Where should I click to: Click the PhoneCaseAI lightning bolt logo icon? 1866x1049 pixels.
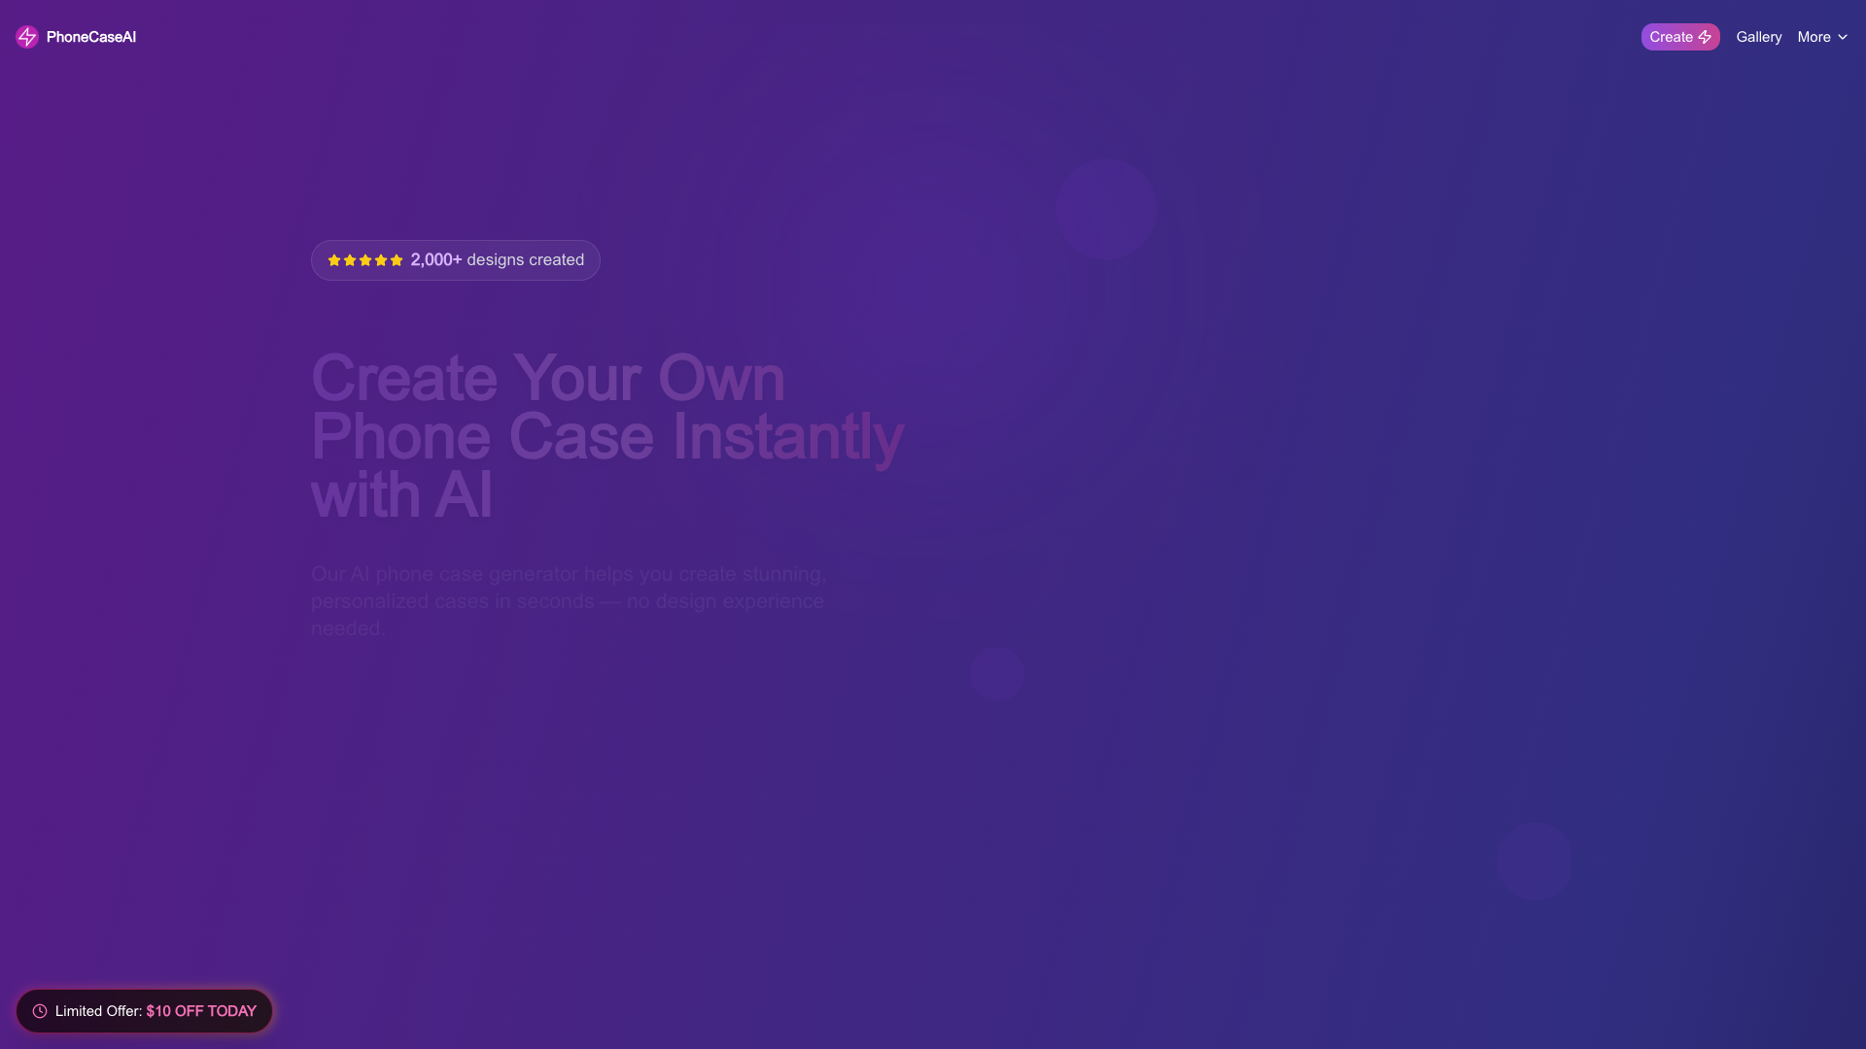(x=27, y=37)
